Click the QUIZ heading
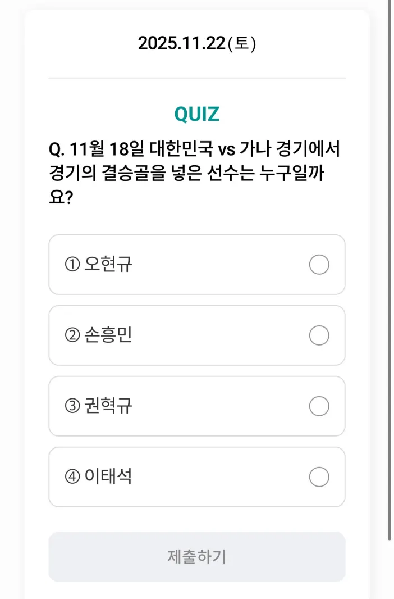 click(196, 114)
